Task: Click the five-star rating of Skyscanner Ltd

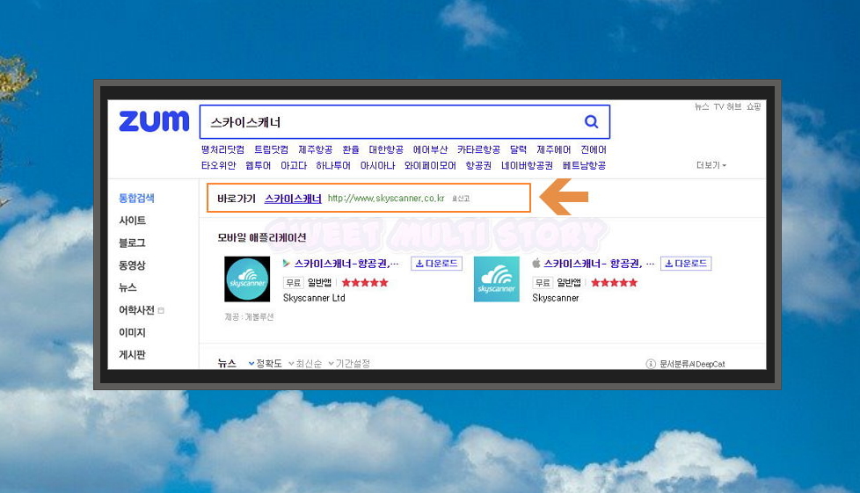Action: pos(365,283)
